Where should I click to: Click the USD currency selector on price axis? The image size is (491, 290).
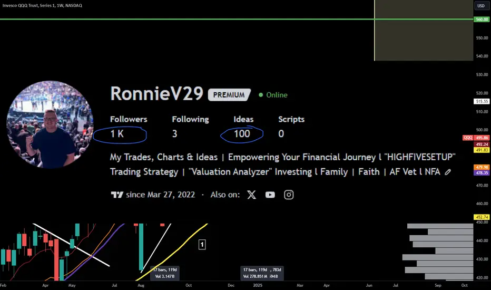481,6
